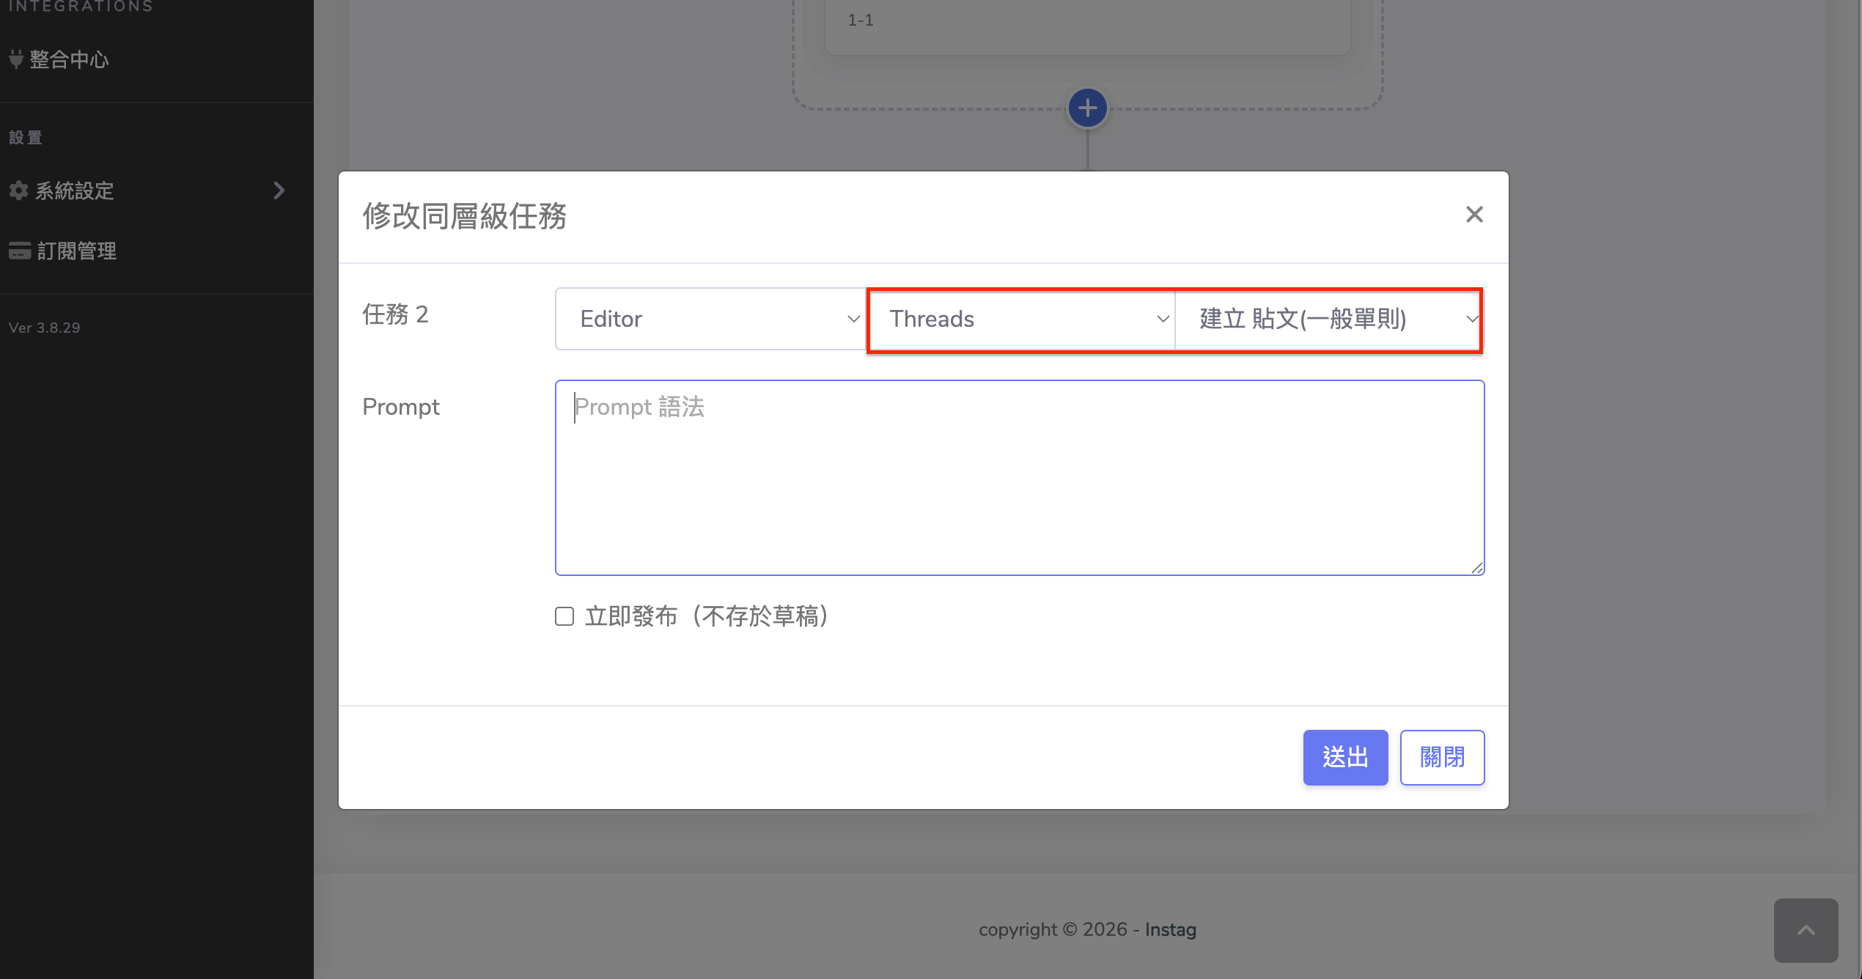This screenshot has height=979, width=1862.
Task: Click the textarea resize handle corner
Action: click(1477, 568)
